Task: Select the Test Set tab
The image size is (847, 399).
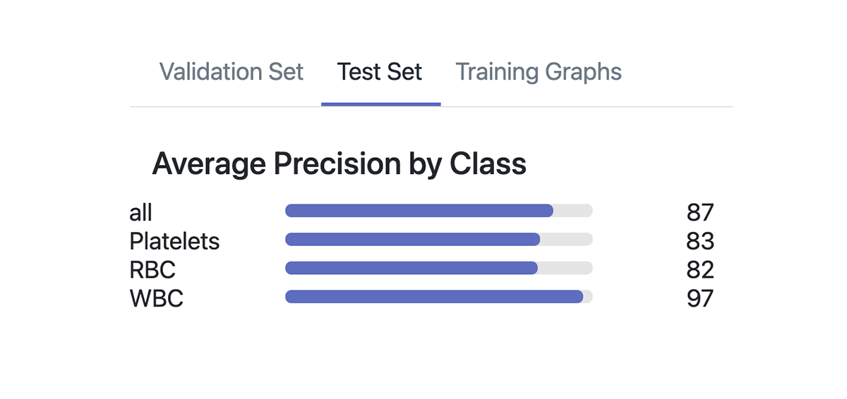Action: coord(380,72)
